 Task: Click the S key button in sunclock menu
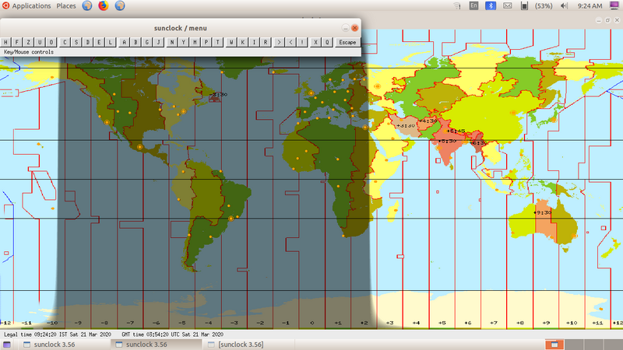pos(76,42)
